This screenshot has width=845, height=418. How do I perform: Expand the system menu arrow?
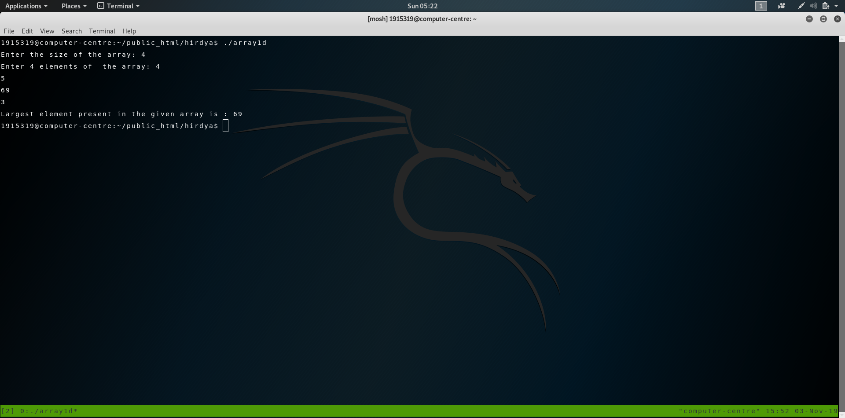(x=836, y=6)
